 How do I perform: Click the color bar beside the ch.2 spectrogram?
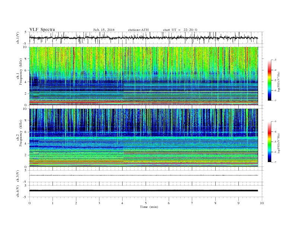(269, 142)
